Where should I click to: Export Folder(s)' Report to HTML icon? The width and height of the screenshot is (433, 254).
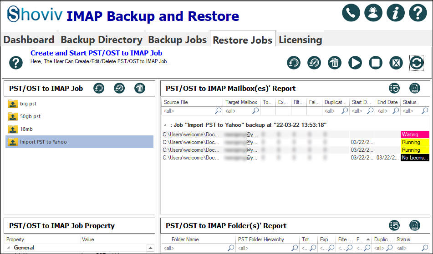click(x=414, y=225)
